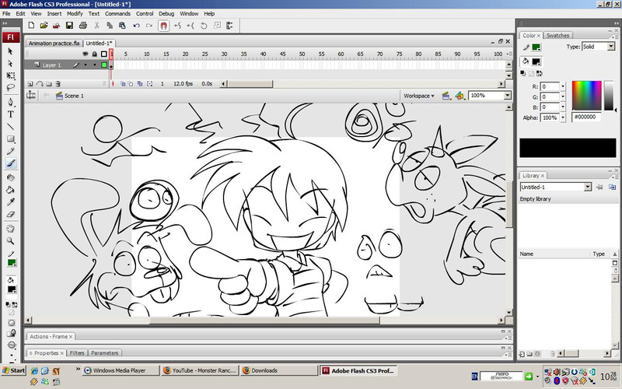Open Downloads taskbar button
The image size is (622, 389).
coord(279,370)
